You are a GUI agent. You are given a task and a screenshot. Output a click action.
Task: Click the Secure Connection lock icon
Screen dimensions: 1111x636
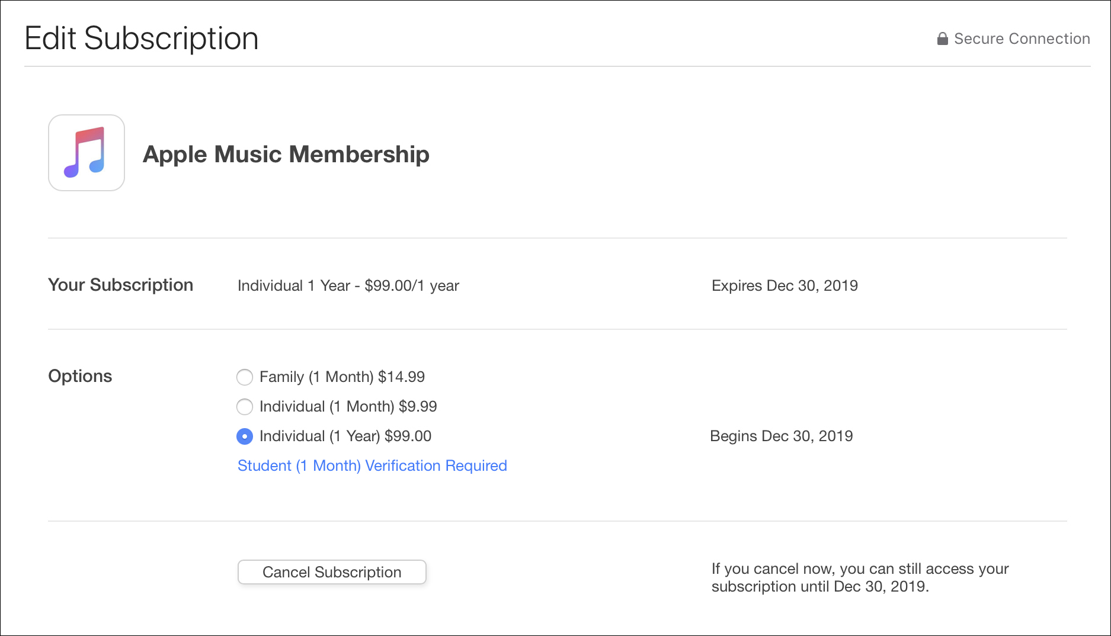(942, 38)
